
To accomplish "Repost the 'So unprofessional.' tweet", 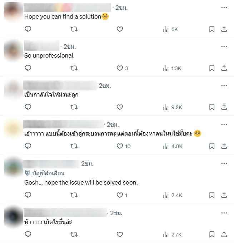I will click(74, 68).
